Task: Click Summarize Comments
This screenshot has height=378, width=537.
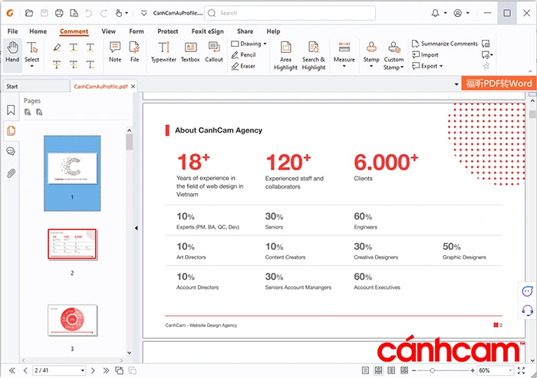Action: pyautogui.click(x=445, y=44)
